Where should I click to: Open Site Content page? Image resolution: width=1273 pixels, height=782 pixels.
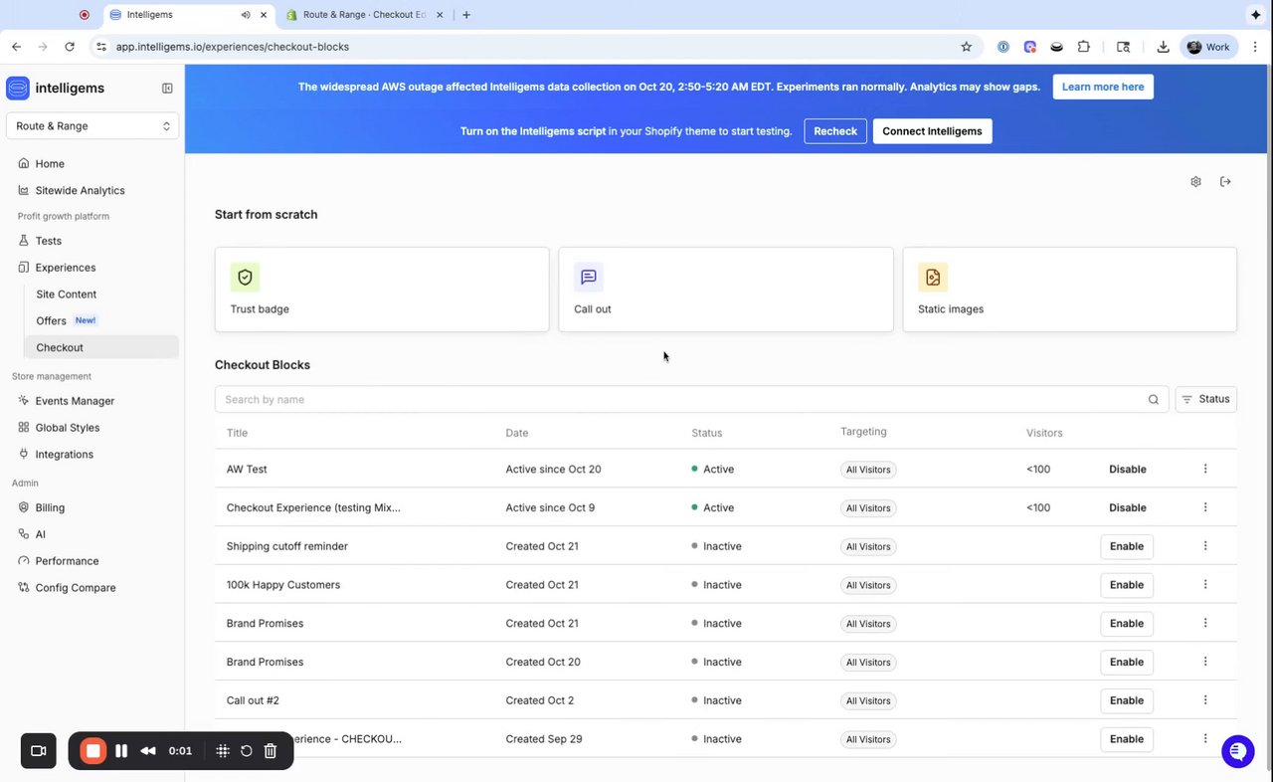click(67, 294)
